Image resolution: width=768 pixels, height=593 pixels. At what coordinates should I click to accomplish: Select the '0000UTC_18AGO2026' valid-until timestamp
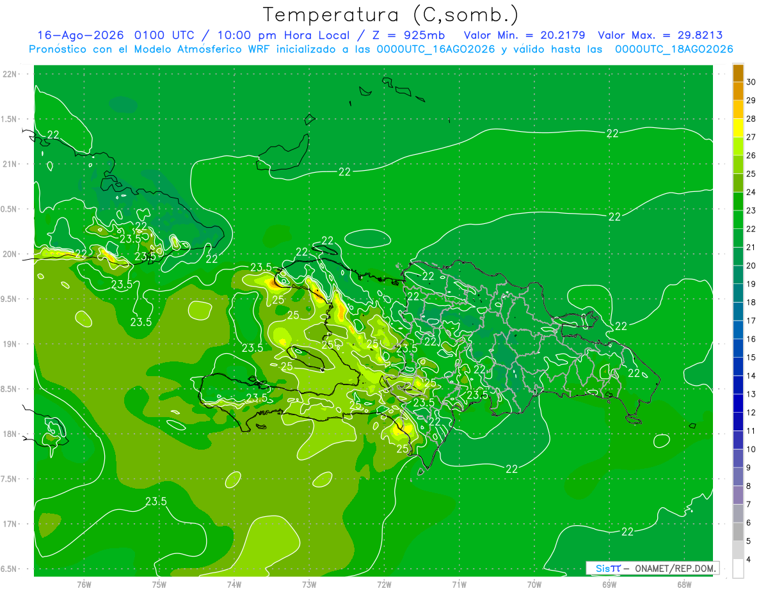(674, 49)
